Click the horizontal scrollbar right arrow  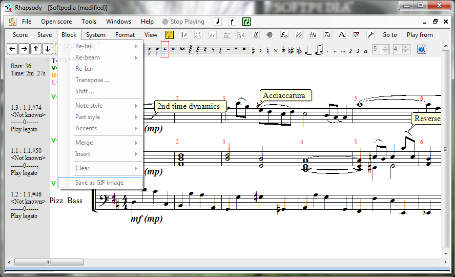(445, 262)
